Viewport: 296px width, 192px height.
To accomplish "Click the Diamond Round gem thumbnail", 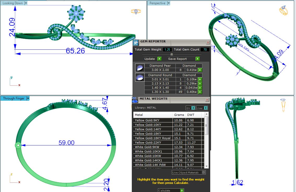I will (x=140, y=77).
